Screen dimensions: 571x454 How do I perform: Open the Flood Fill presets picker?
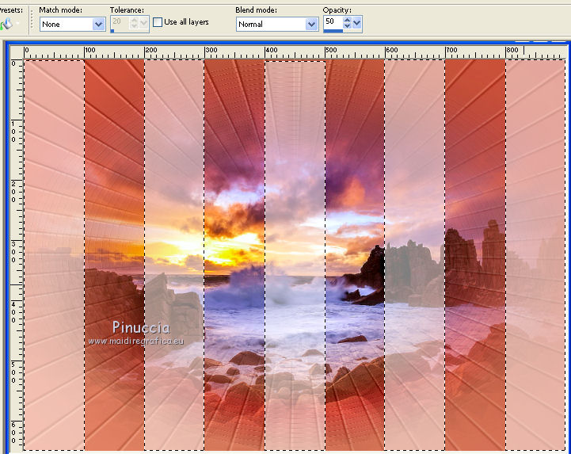pyautogui.click(x=10, y=24)
